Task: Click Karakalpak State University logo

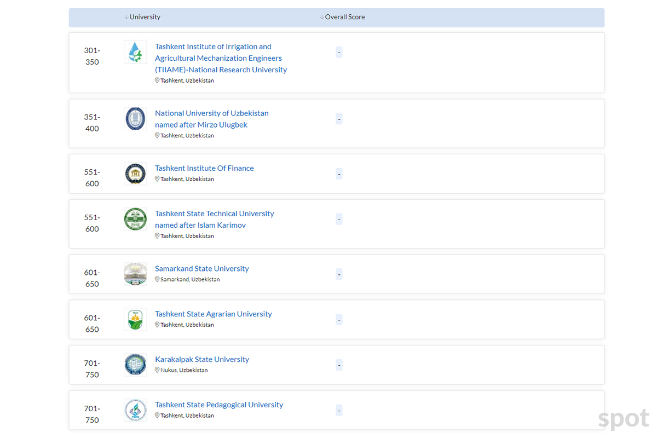Action: coord(135,365)
